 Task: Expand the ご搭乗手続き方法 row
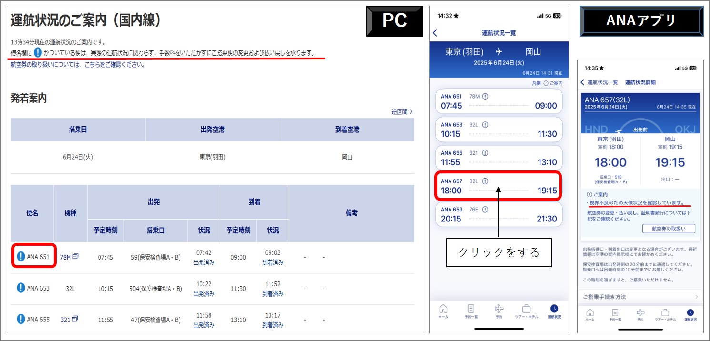(x=640, y=297)
